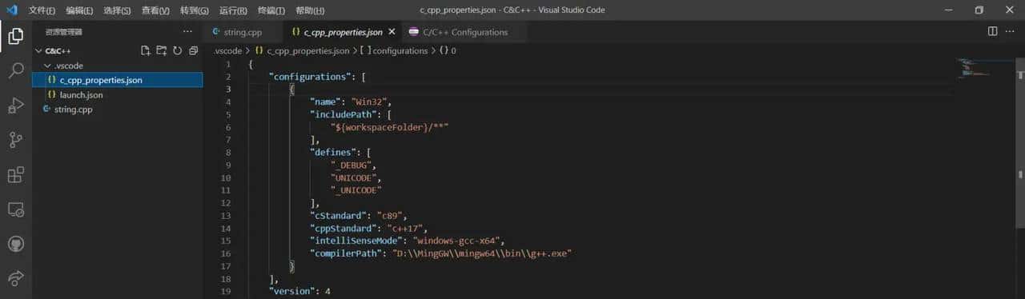Click the "includePath" key on line 5
The height and width of the screenshot is (299, 1025).
point(343,114)
